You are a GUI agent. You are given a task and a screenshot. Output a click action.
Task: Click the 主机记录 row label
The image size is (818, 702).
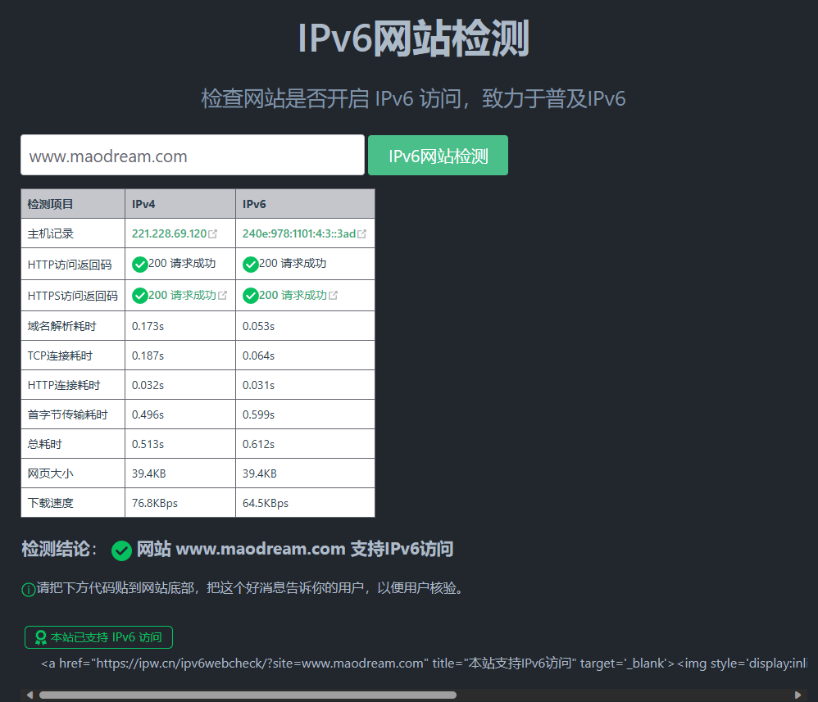51,233
